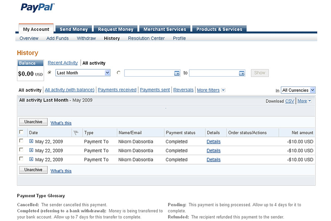This screenshot has height=221, width=331.
Task: Switch to the Request Money tab
Action: pos(115,29)
